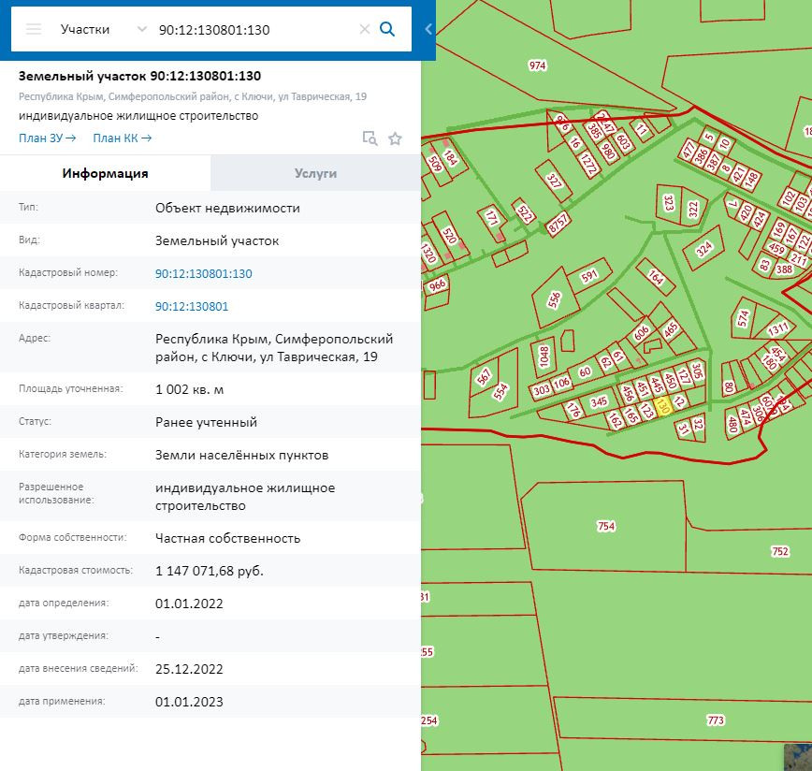This screenshot has width=812, height=771.
Task: Select parcel 754 on the map
Action: pyautogui.click(x=606, y=527)
